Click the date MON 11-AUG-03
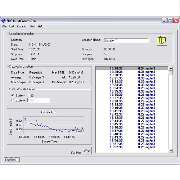Viewport: 180px width, 180px height. (x=40, y=45)
